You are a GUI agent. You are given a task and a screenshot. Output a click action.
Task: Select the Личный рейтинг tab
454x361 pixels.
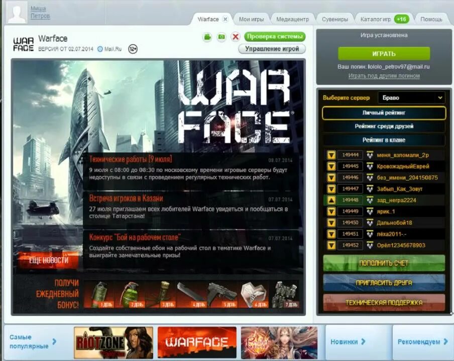[384, 113]
